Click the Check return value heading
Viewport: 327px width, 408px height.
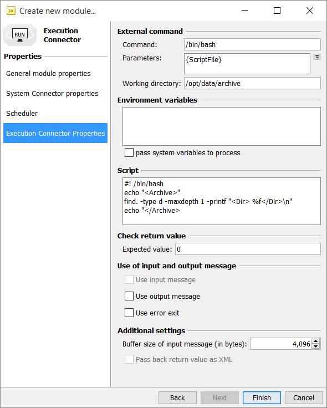coord(151,236)
